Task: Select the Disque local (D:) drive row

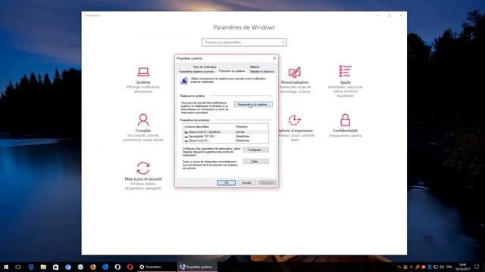Action: coord(226,141)
